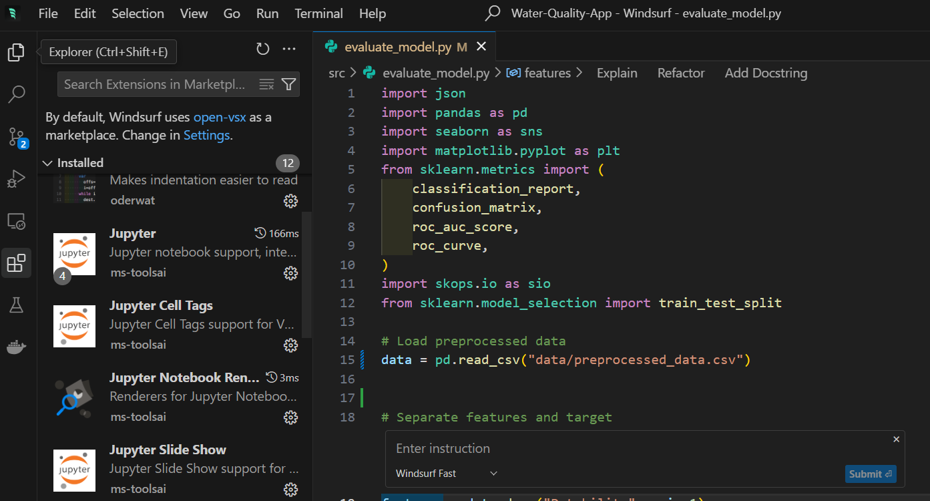Click the Add Docstring action

(766, 73)
